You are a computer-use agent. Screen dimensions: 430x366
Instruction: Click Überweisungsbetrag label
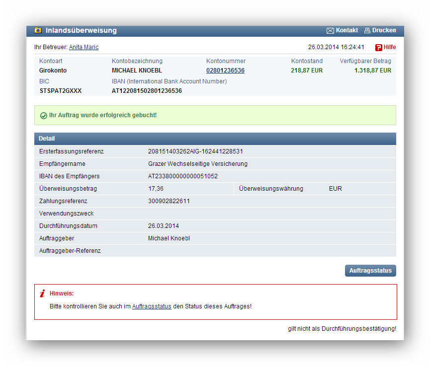click(x=68, y=189)
